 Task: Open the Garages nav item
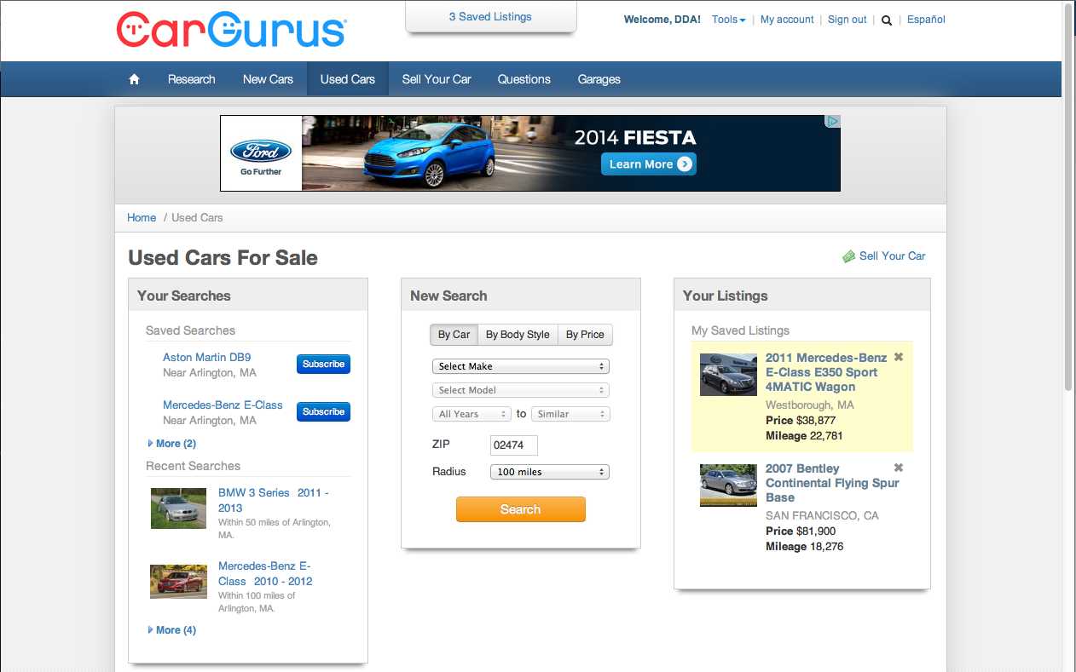click(599, 79)
